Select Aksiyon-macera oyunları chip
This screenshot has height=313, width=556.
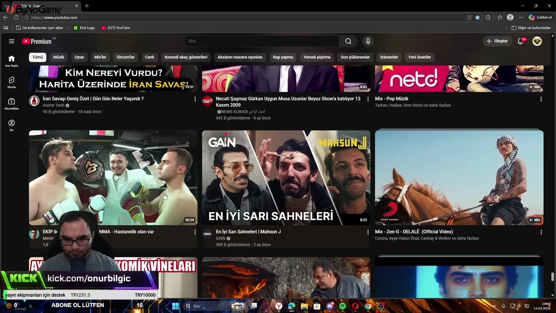click(x=240, y=57)
